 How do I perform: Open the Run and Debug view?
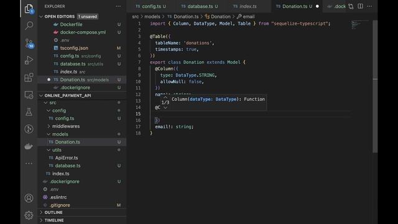29,60
